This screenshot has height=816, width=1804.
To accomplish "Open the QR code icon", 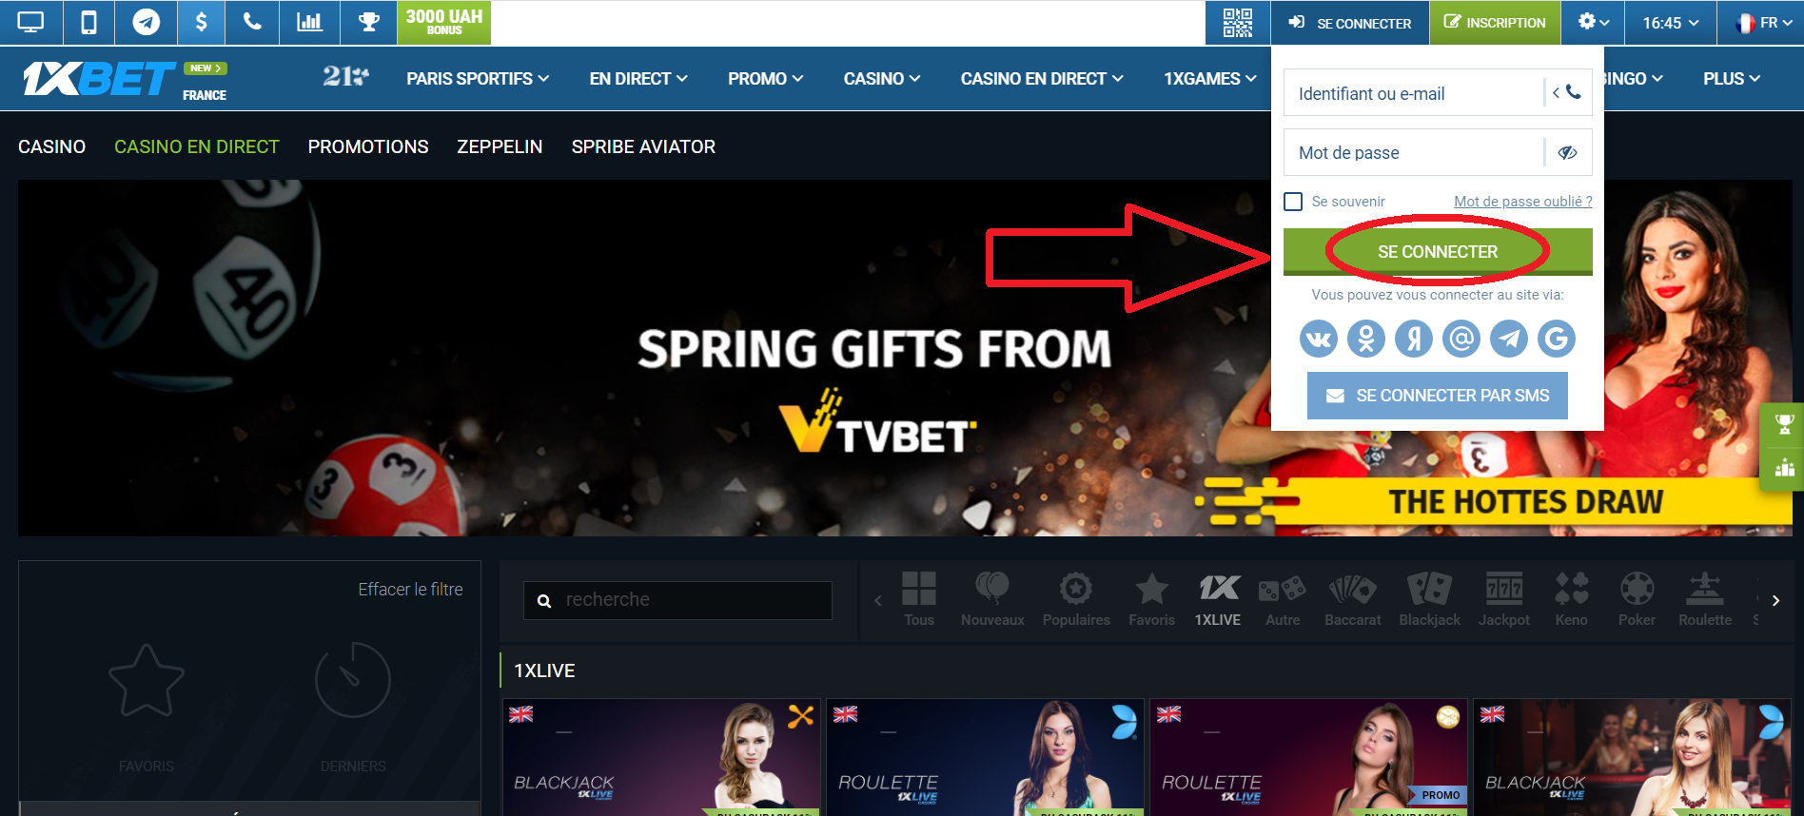I will click(x=1237, y=22).
